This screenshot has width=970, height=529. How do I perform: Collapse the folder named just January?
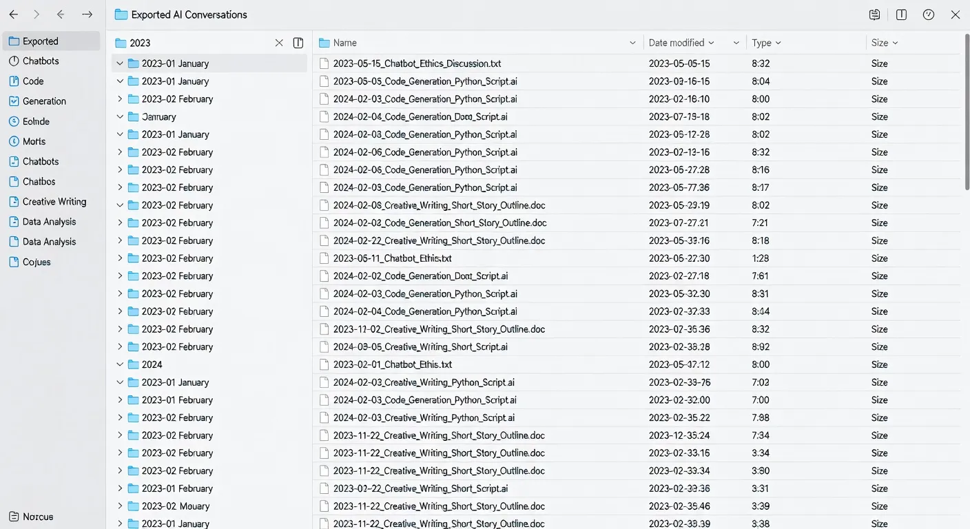[x=120, y=117]
